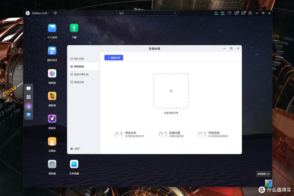Click the dashed add-file drop box
Screen dimensions: 294x196
pos(171,91)
